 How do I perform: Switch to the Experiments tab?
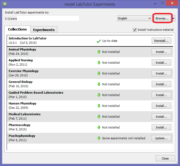pos(44,30)
